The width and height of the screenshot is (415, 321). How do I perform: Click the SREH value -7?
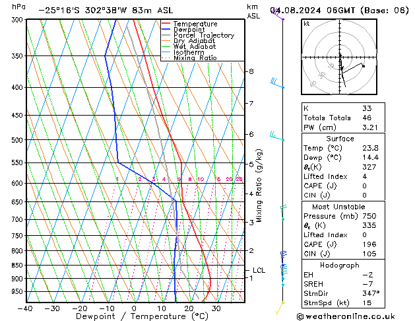point(367,284)
